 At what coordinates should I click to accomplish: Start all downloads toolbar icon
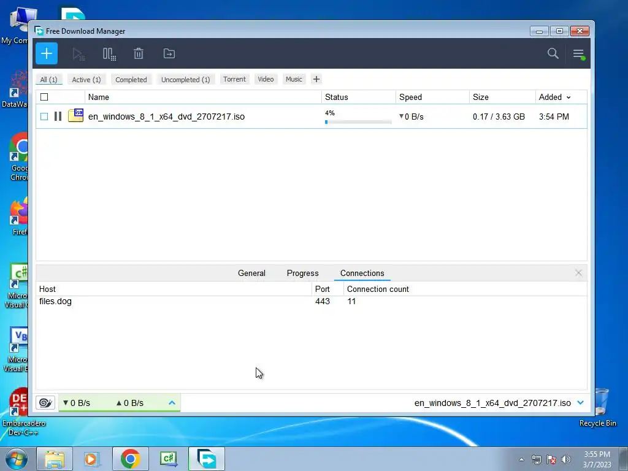78,54
